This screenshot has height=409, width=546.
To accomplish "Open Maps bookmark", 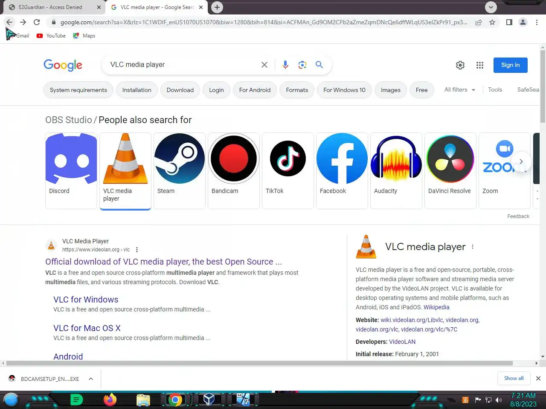I will 84,36.
